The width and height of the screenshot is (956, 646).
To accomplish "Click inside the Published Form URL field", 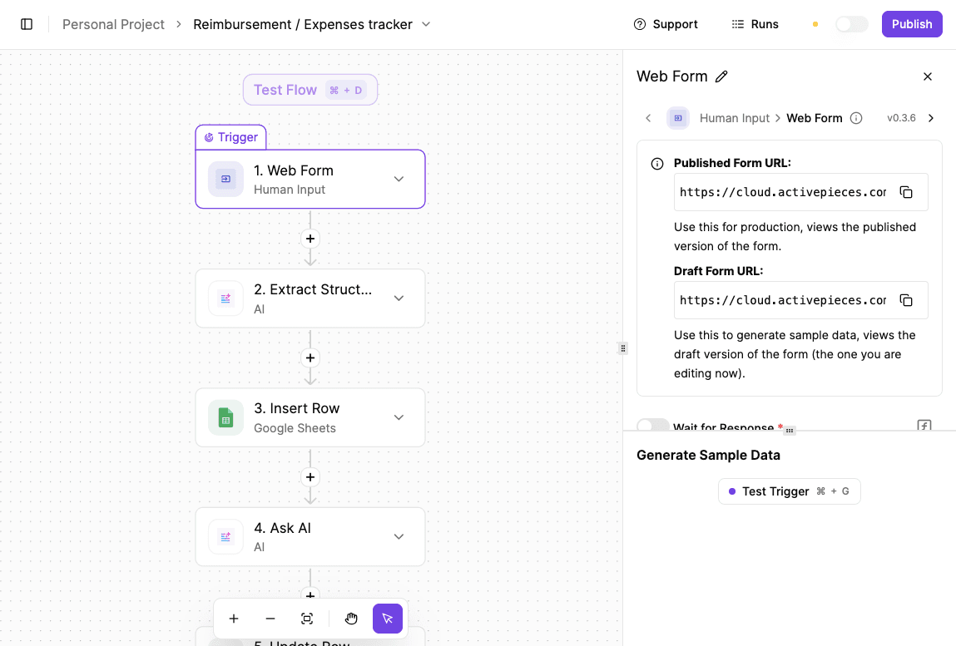I will point(782,192).
